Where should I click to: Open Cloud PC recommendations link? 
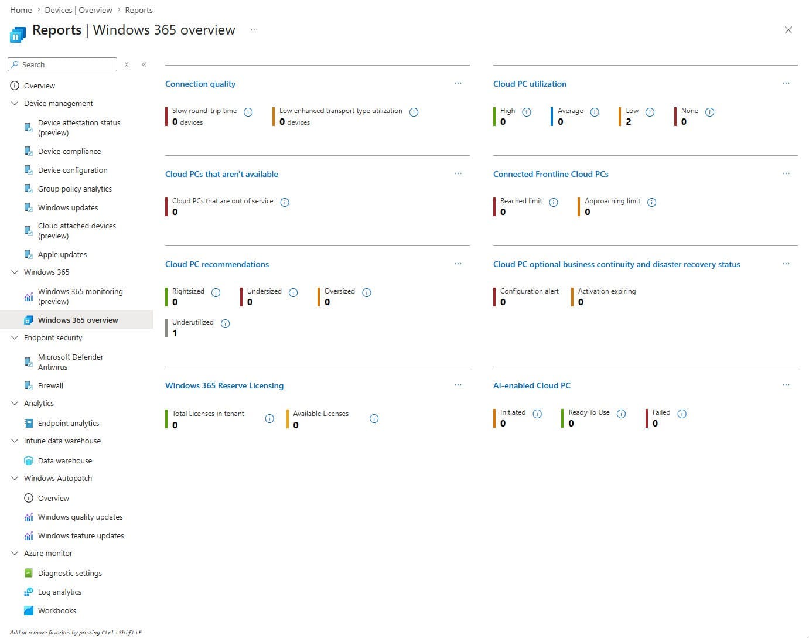click(217, 264)
